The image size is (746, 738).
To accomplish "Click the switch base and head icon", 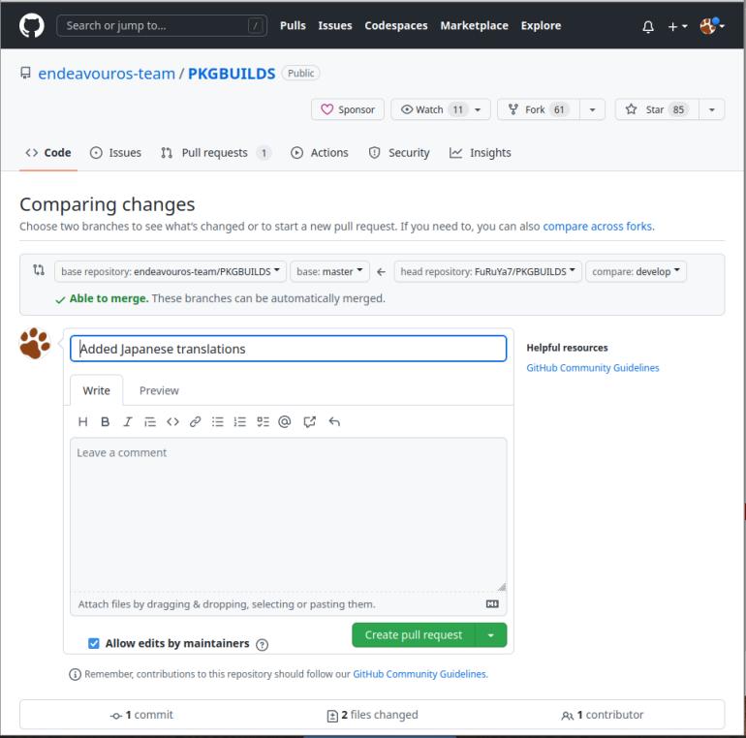I will 39,270.
